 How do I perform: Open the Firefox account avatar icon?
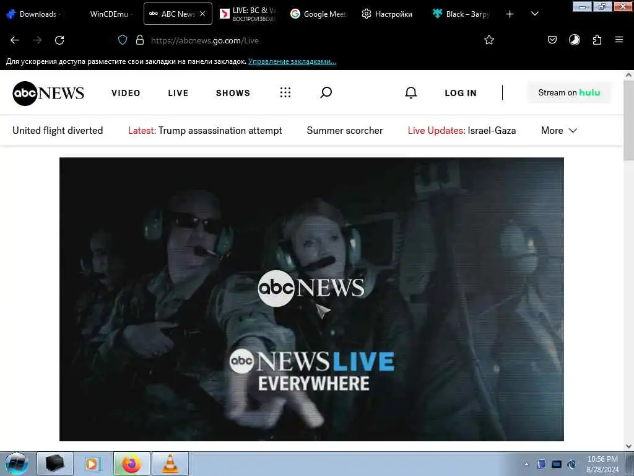575,40
